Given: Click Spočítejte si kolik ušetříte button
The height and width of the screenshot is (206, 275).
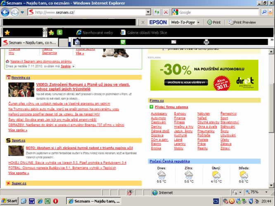Looking at the screenshot, I should tap(186, 82).
